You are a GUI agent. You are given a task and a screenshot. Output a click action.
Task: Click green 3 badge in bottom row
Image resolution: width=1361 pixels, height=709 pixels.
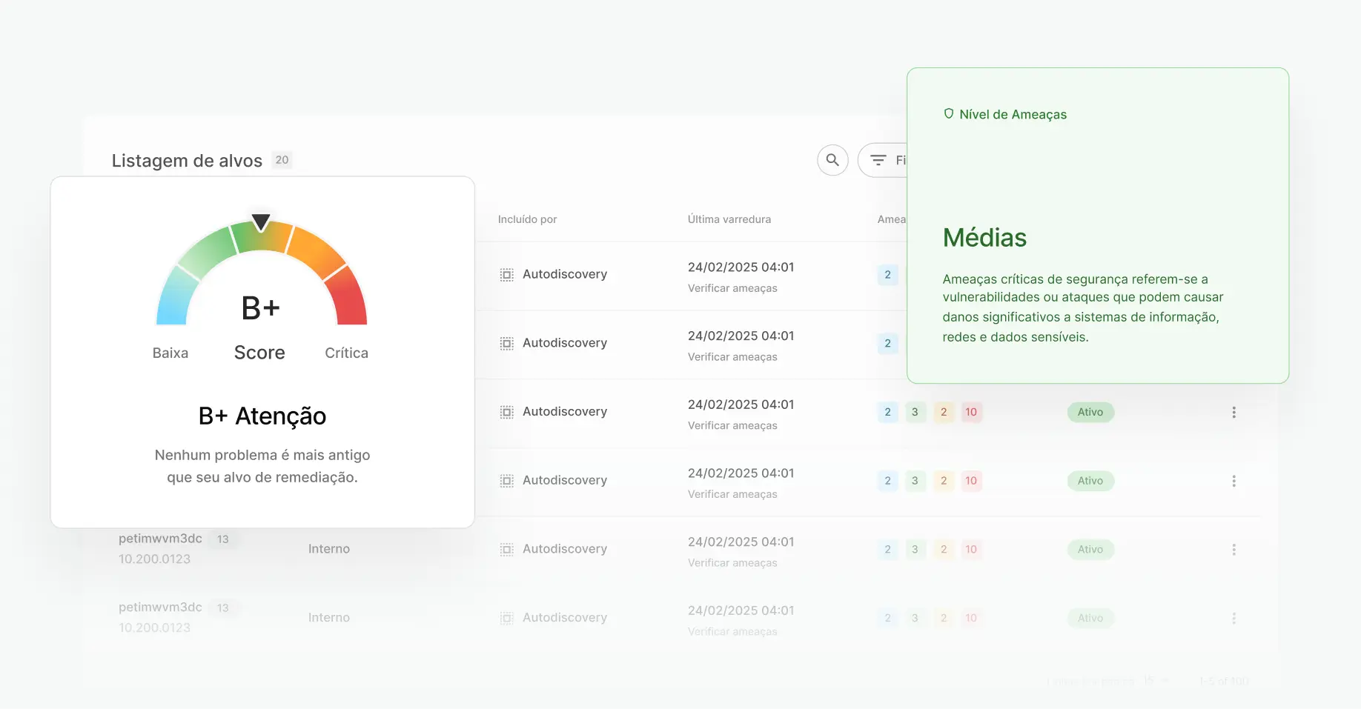coord(915,618)
